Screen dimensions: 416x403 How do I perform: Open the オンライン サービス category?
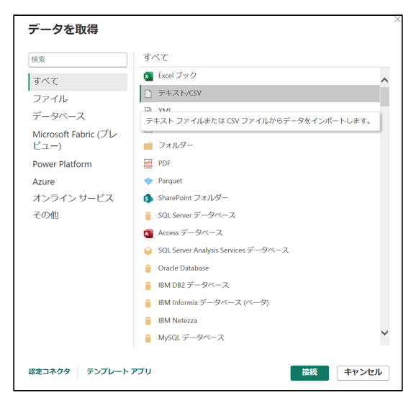(73, 198)
